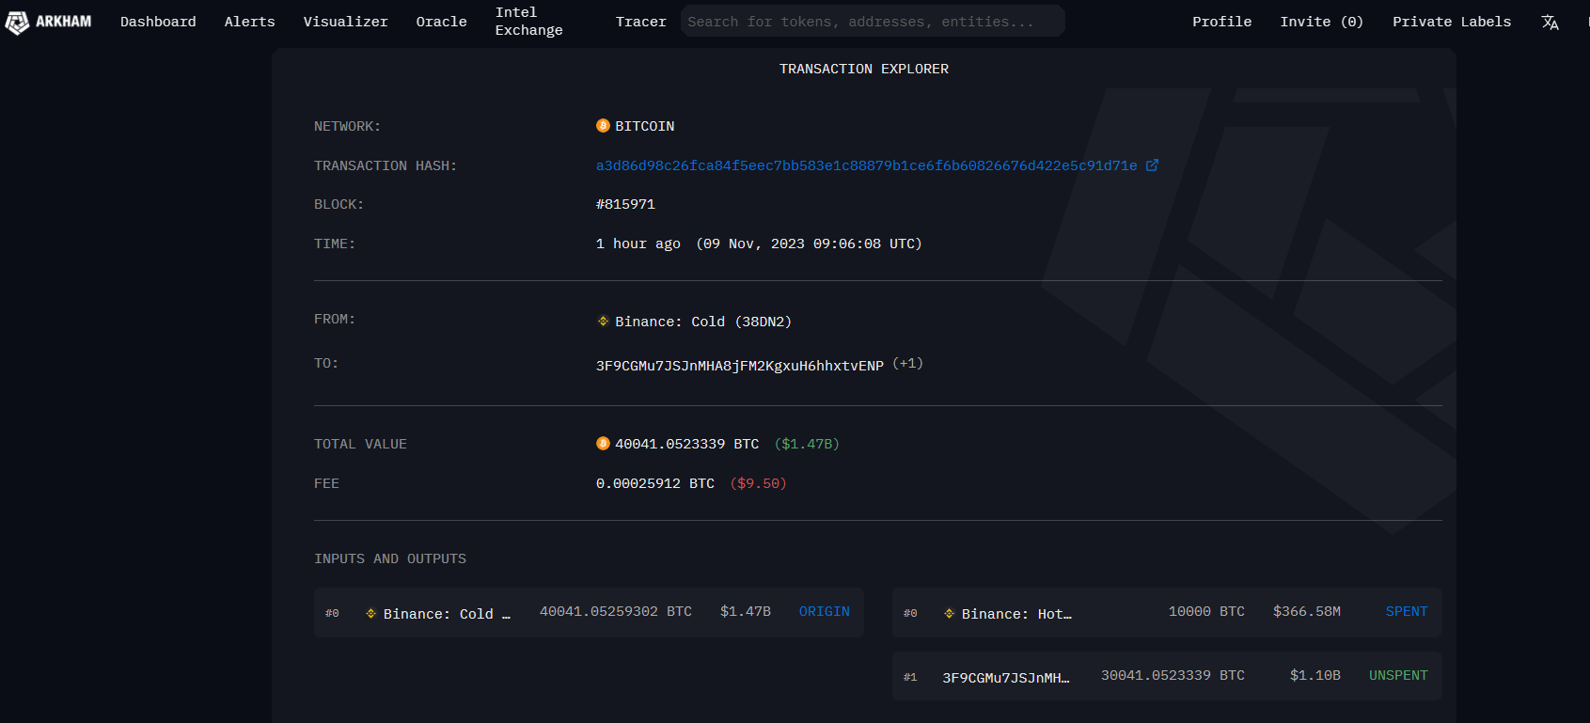Screen dimensions: 1590x723
Task: Select total value 40041.0523339 BTC
Action: click(686, 444)
